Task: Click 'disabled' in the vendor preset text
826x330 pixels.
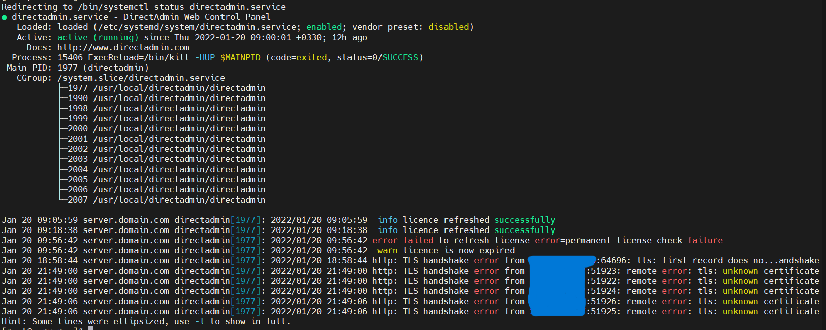Action: coord(449,27)
